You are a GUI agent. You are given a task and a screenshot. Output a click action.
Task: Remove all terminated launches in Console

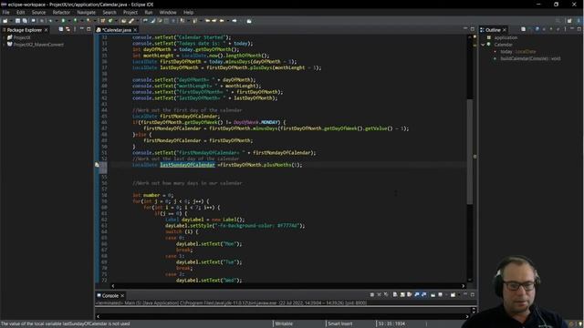(x=385, y=294)
